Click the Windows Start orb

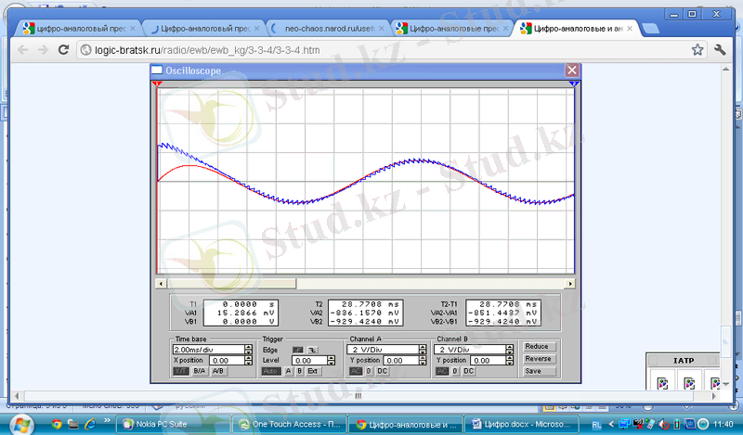click(19, 425)
